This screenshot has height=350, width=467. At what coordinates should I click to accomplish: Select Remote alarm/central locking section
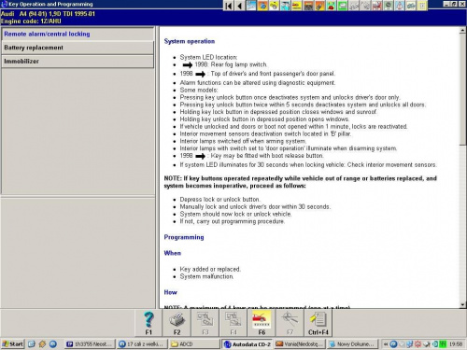tap(78, 34)
